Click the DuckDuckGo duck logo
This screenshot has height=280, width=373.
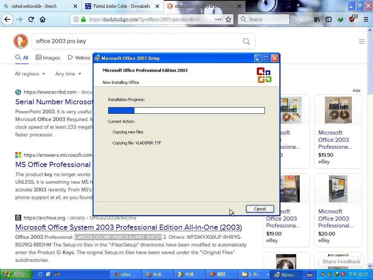21,41
